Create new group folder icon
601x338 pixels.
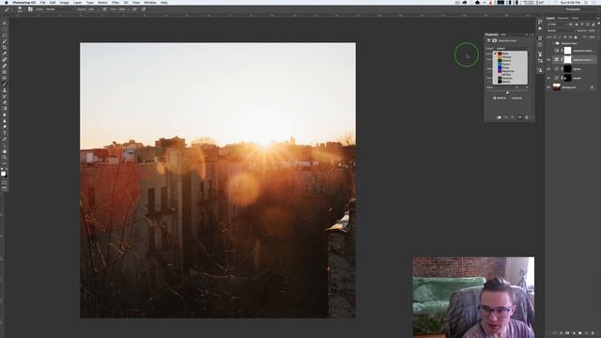coord(580,333)
